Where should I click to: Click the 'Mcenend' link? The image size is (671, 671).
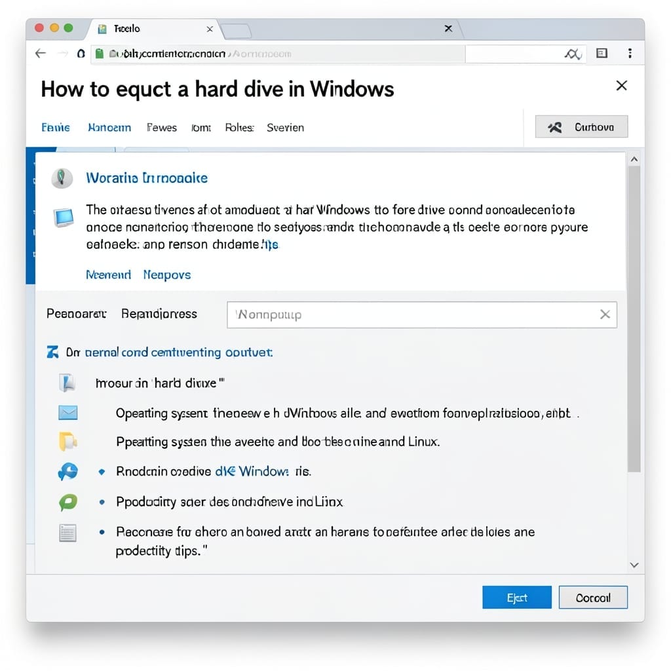108,275
